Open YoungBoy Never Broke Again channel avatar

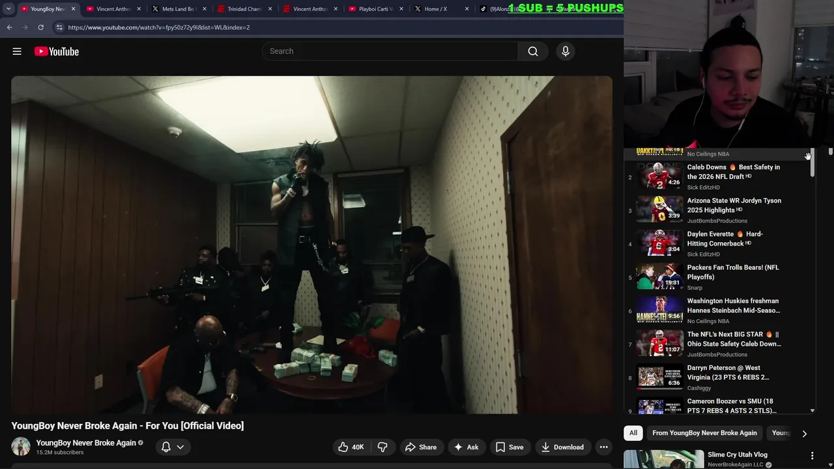pyautogui.click(x=21, y=447)
